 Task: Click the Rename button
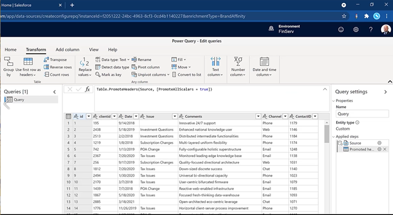point(142,59)
